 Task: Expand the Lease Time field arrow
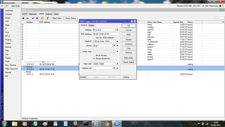click(117, 52)
